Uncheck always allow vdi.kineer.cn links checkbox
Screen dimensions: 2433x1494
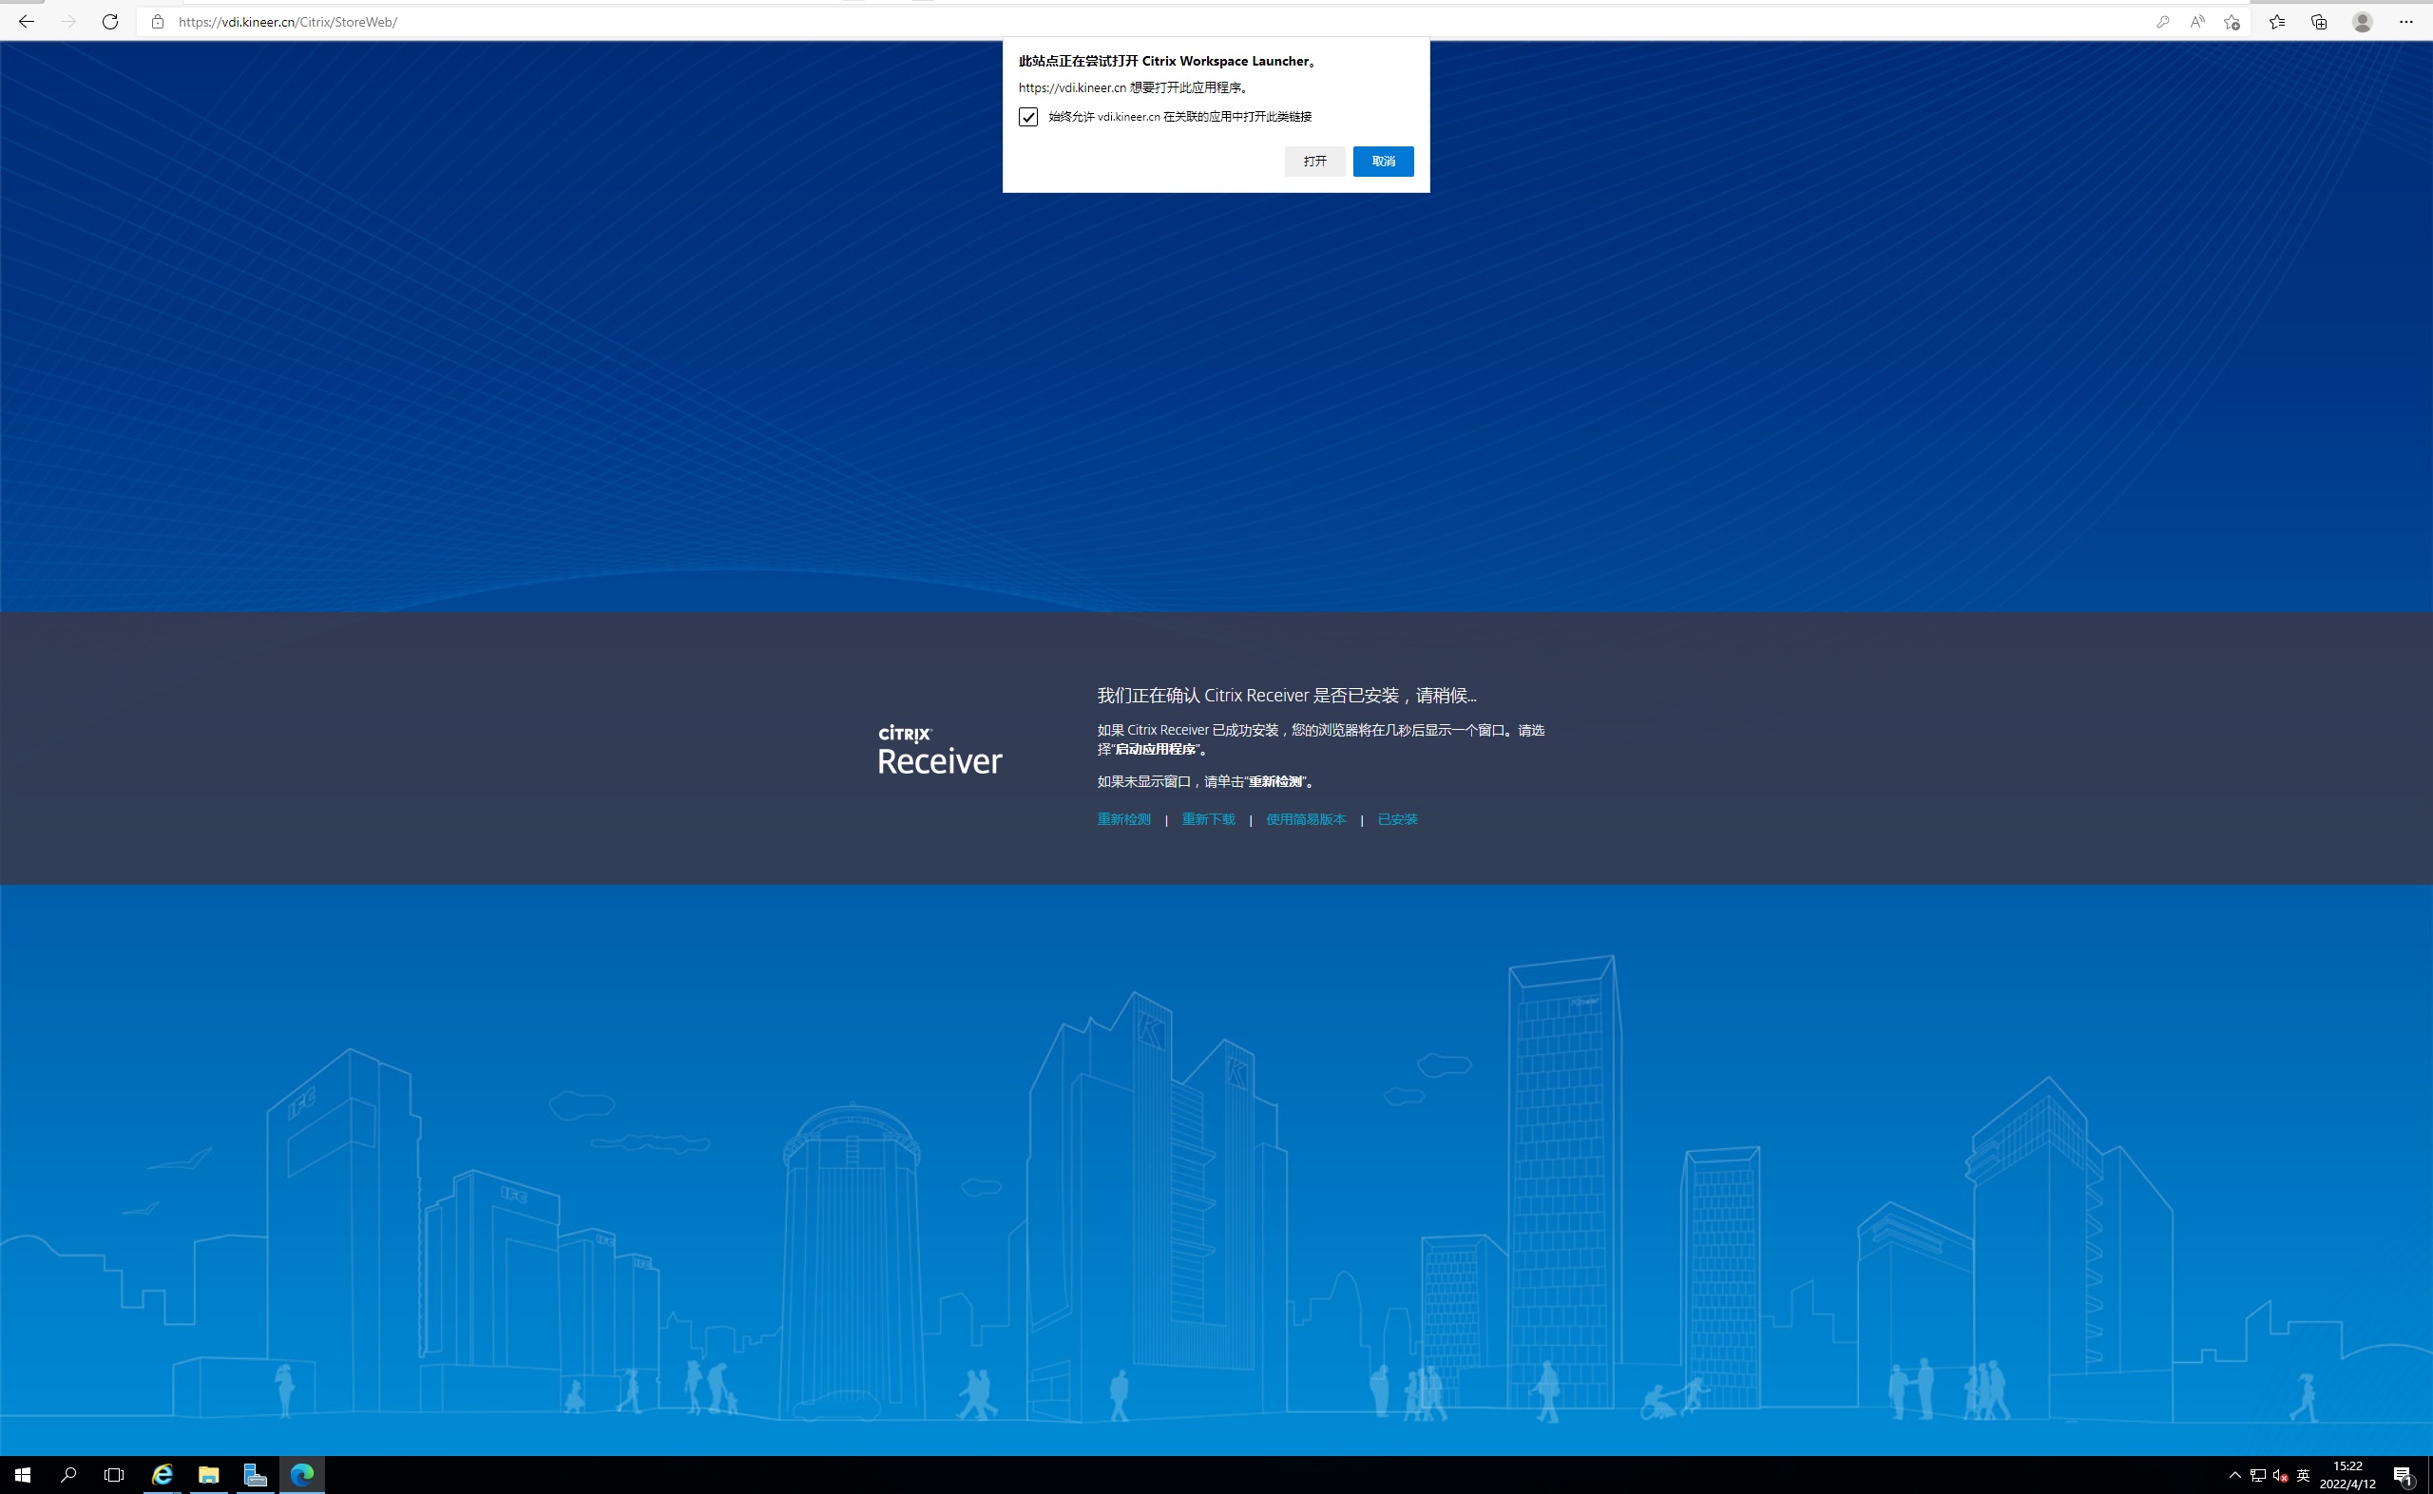pos(1028,117)
